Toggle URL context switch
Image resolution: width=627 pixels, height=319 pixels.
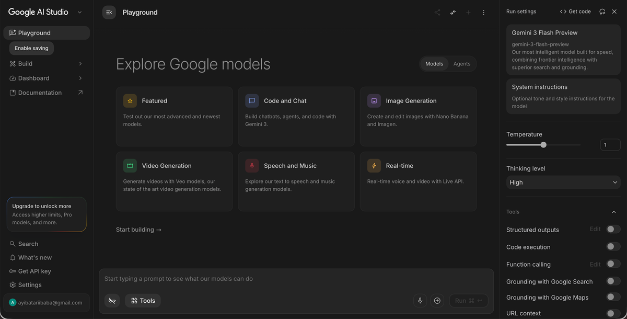(613, 313)
